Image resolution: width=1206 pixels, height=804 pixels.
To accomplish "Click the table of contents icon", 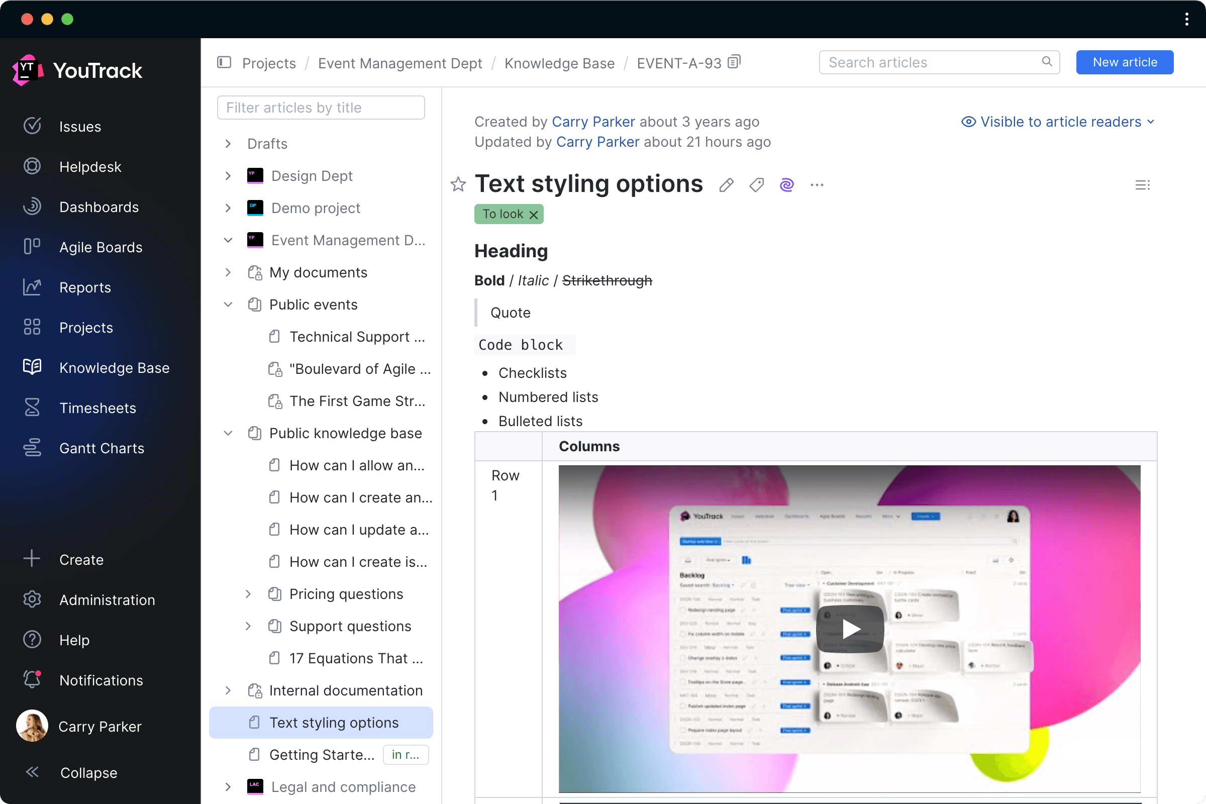I will [x=1144, y=185].
